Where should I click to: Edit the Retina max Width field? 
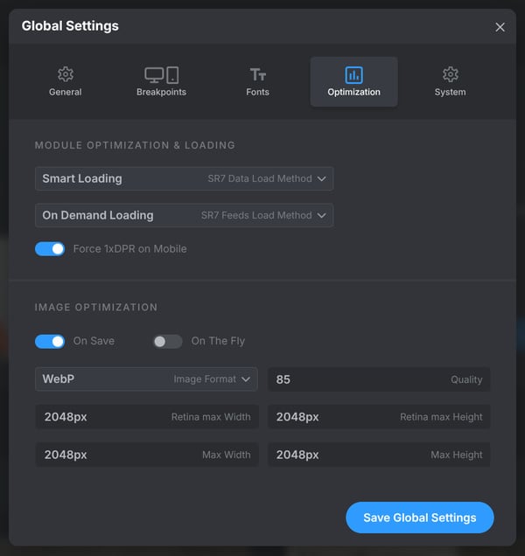point(146,417)
